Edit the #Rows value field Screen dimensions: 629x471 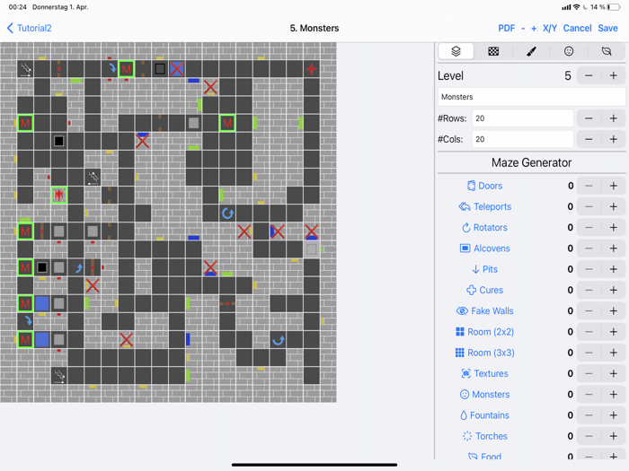coord(522,118)
